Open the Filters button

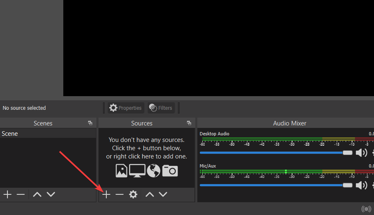coord(161,108)
